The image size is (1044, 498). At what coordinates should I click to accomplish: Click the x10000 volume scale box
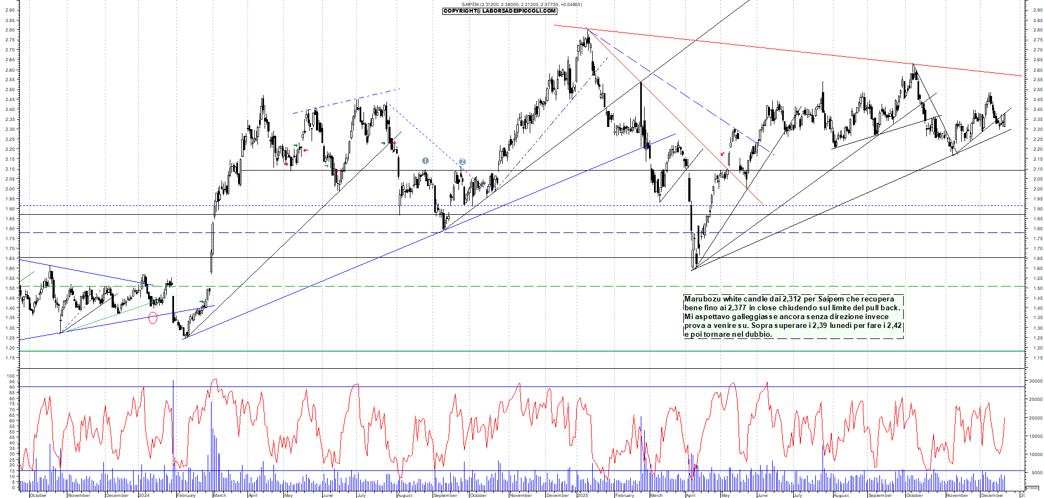click(x=1031, y=488)
